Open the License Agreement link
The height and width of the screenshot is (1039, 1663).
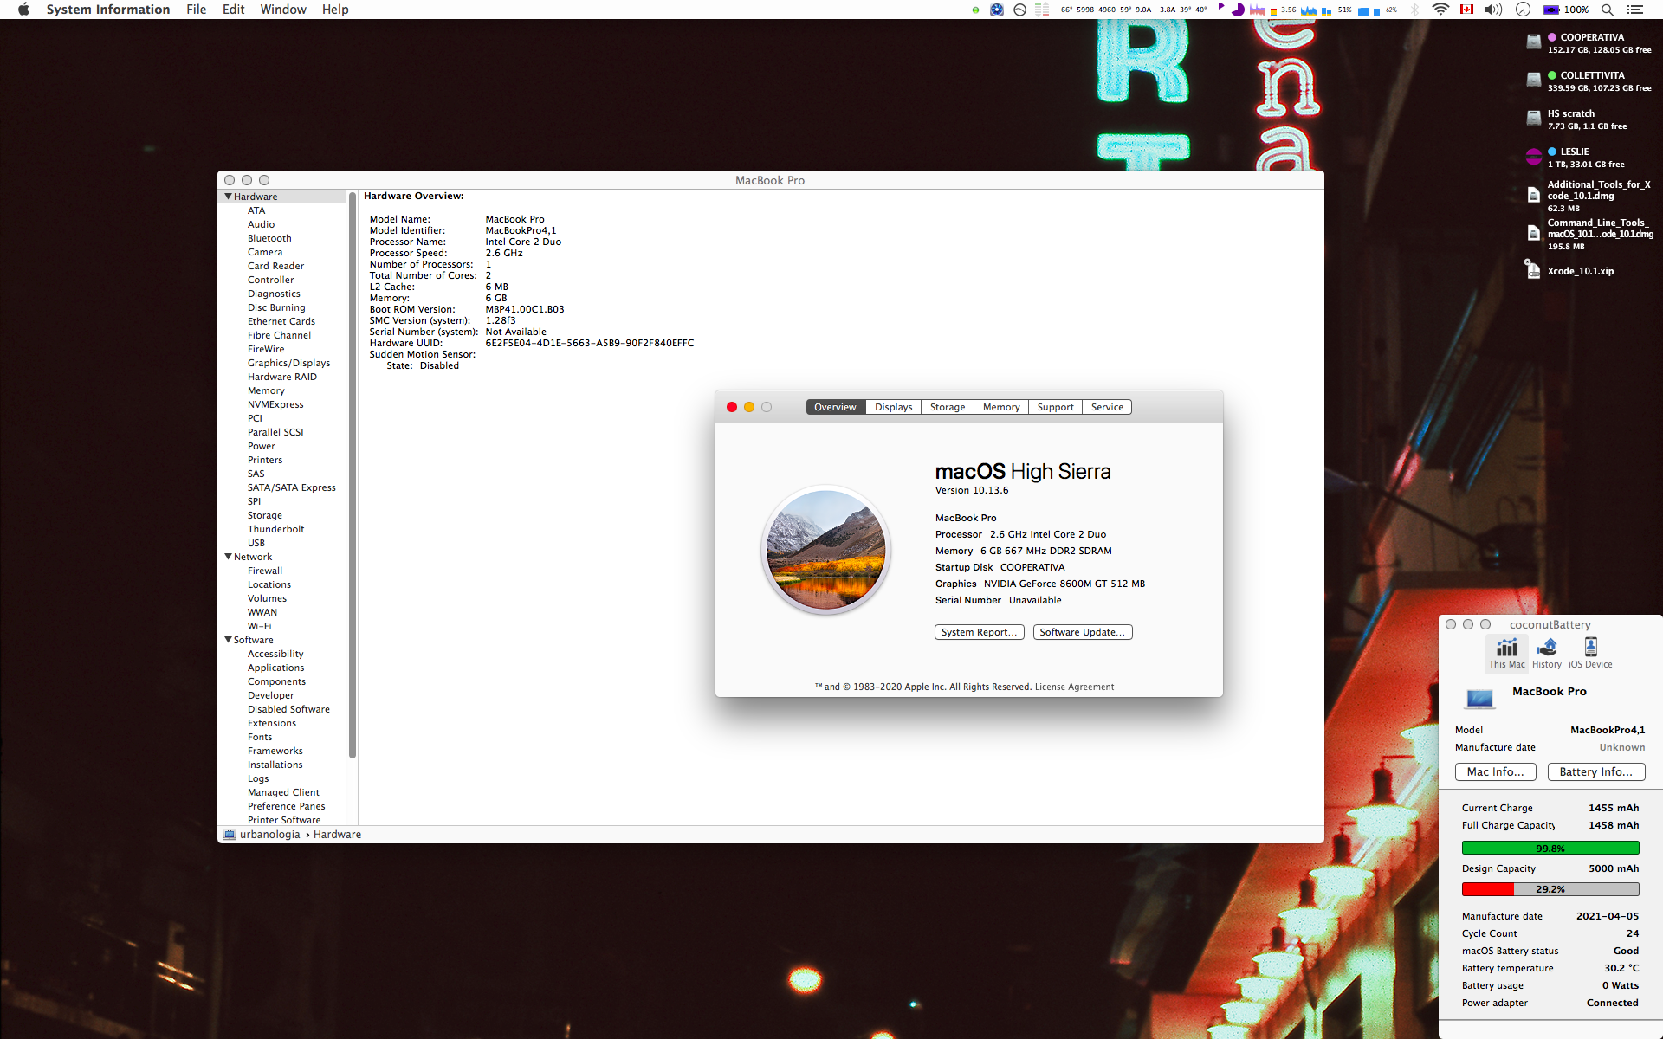coord(1074,687)
